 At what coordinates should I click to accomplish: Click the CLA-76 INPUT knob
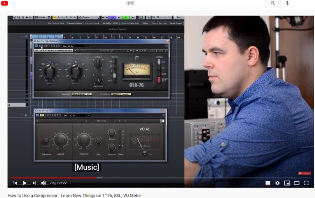pyautogui.click(x=50, y=72)
